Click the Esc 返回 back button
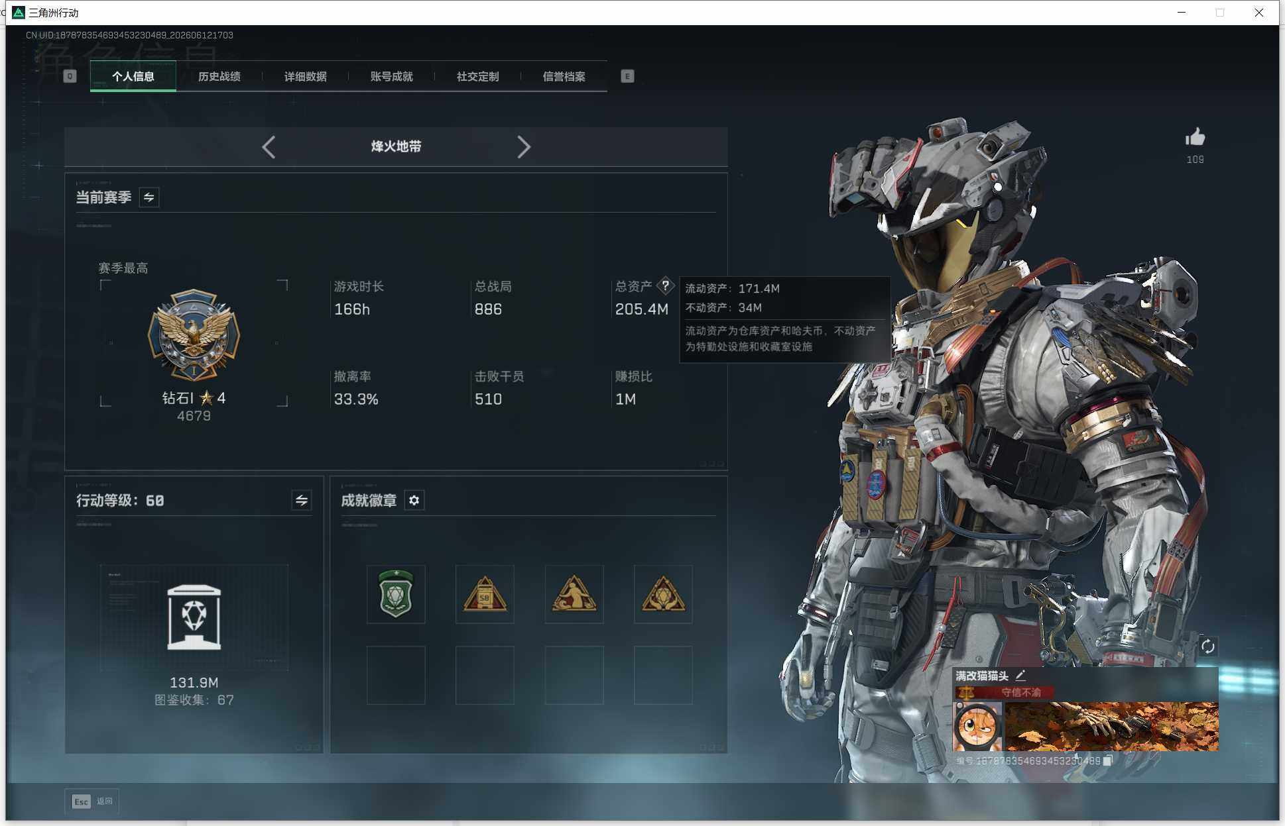 click(x=92, y=801)
